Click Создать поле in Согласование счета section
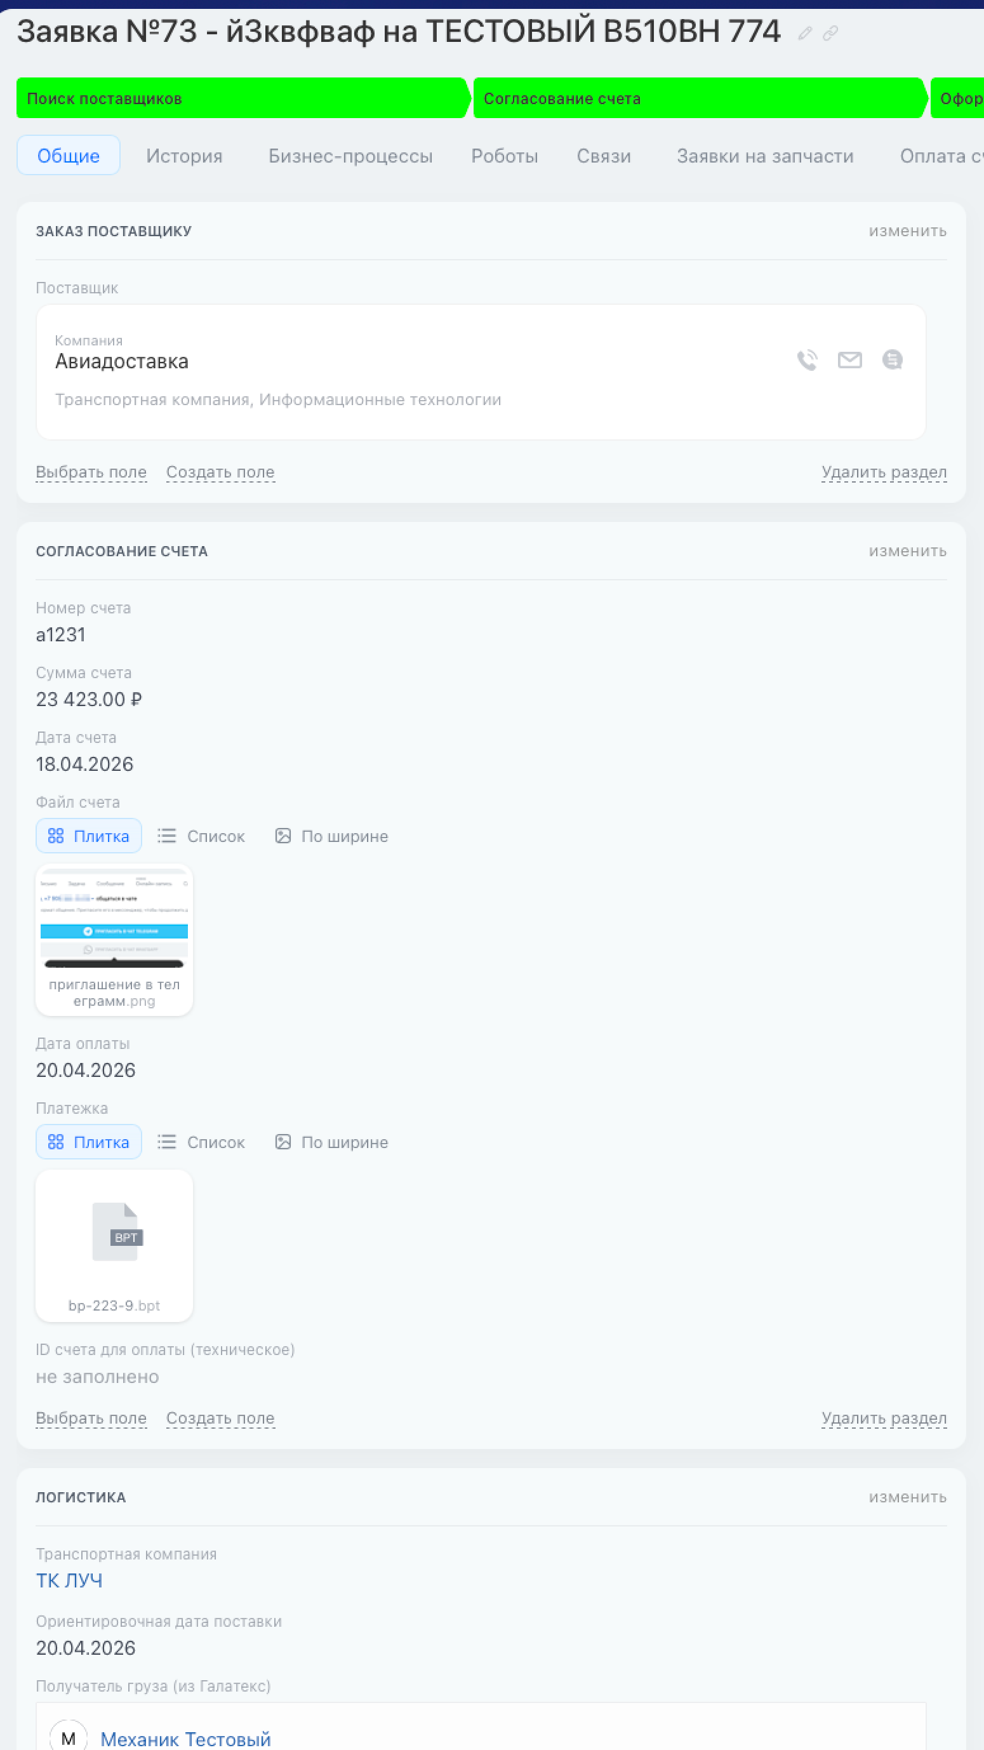Screen dimensions: 984x1750 tap(221, 1418)
